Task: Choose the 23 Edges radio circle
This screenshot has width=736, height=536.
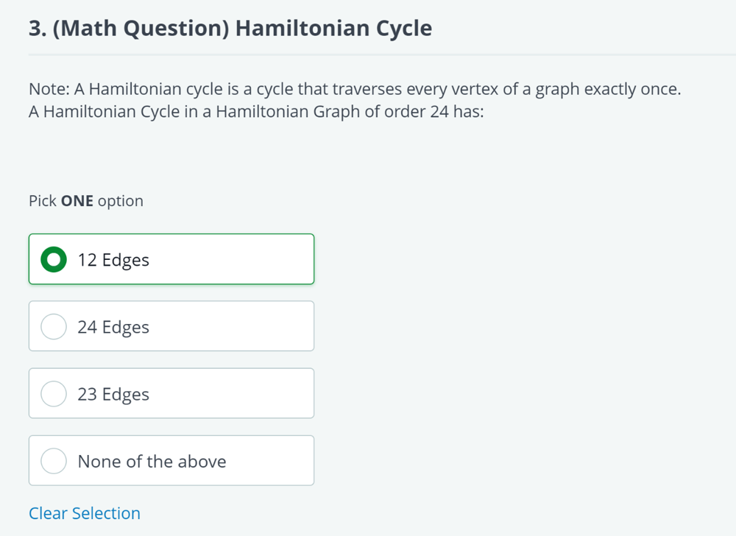Action: click(54, 394)
